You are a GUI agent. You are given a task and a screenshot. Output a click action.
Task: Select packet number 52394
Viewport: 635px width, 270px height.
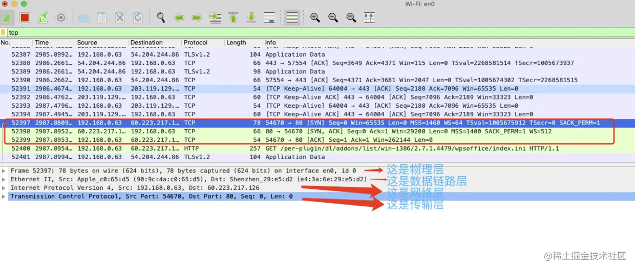(x=317, y=114)
